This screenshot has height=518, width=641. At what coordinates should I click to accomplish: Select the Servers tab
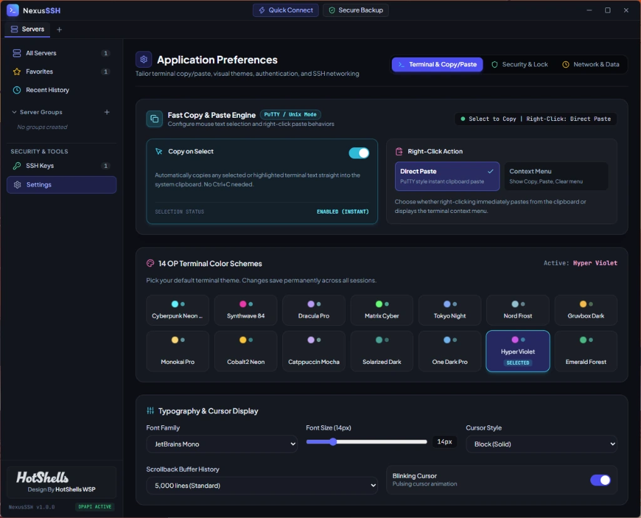tap(28, 29)
